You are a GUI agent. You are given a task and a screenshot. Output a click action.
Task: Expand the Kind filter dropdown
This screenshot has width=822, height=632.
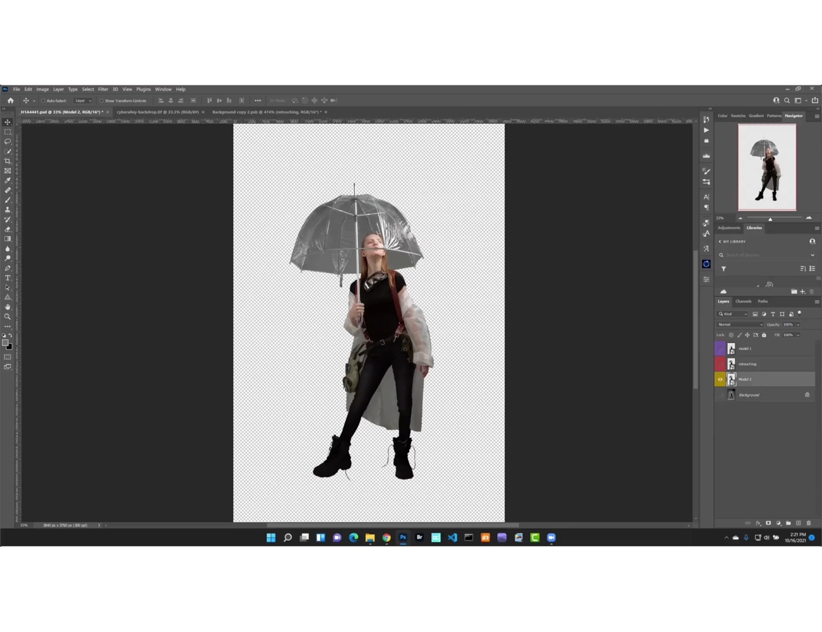click(x=746, y=313)
